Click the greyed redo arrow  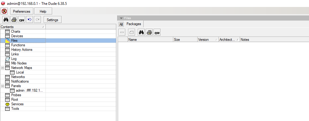tap(37, 20)
